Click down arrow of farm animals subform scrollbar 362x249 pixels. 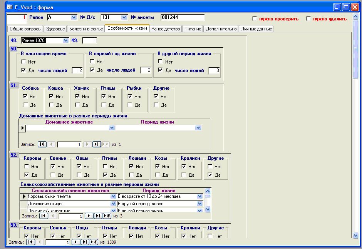(208, 209)
